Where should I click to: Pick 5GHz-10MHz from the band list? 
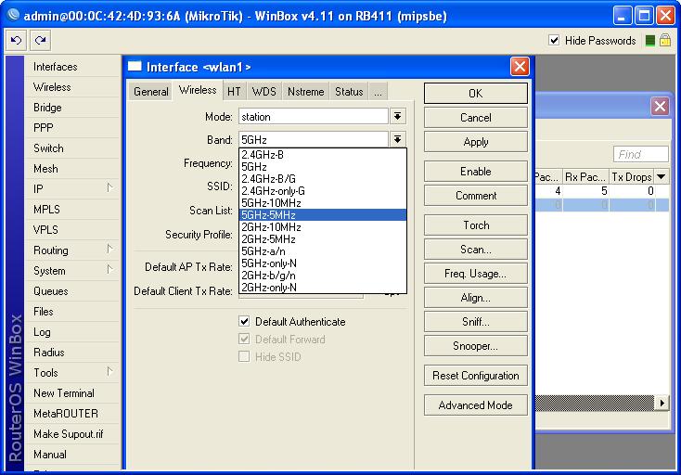click(323, 203)
